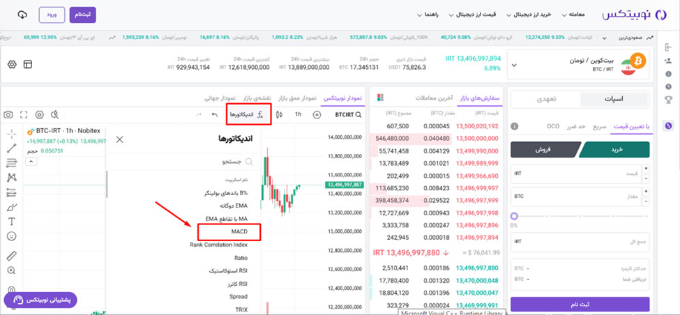
Task: Take a chart snapshot with camera icon
Action: 8,115
